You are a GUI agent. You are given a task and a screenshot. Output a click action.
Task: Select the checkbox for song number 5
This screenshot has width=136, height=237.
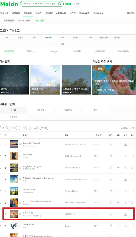tap(1, 191)
